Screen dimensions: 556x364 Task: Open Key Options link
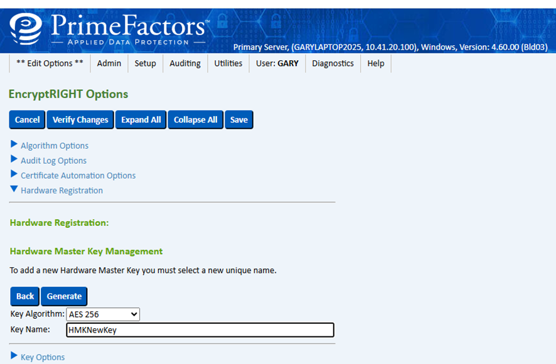(43, 357)
